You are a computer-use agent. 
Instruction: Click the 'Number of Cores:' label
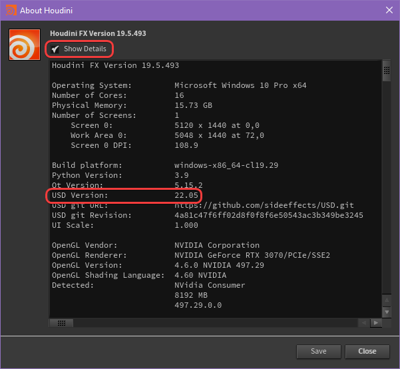point(89,95)
